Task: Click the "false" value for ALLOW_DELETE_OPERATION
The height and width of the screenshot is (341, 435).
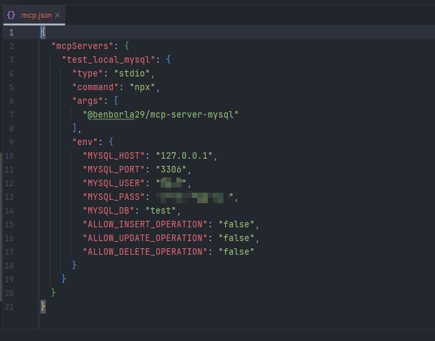Action: pos(236,252)
